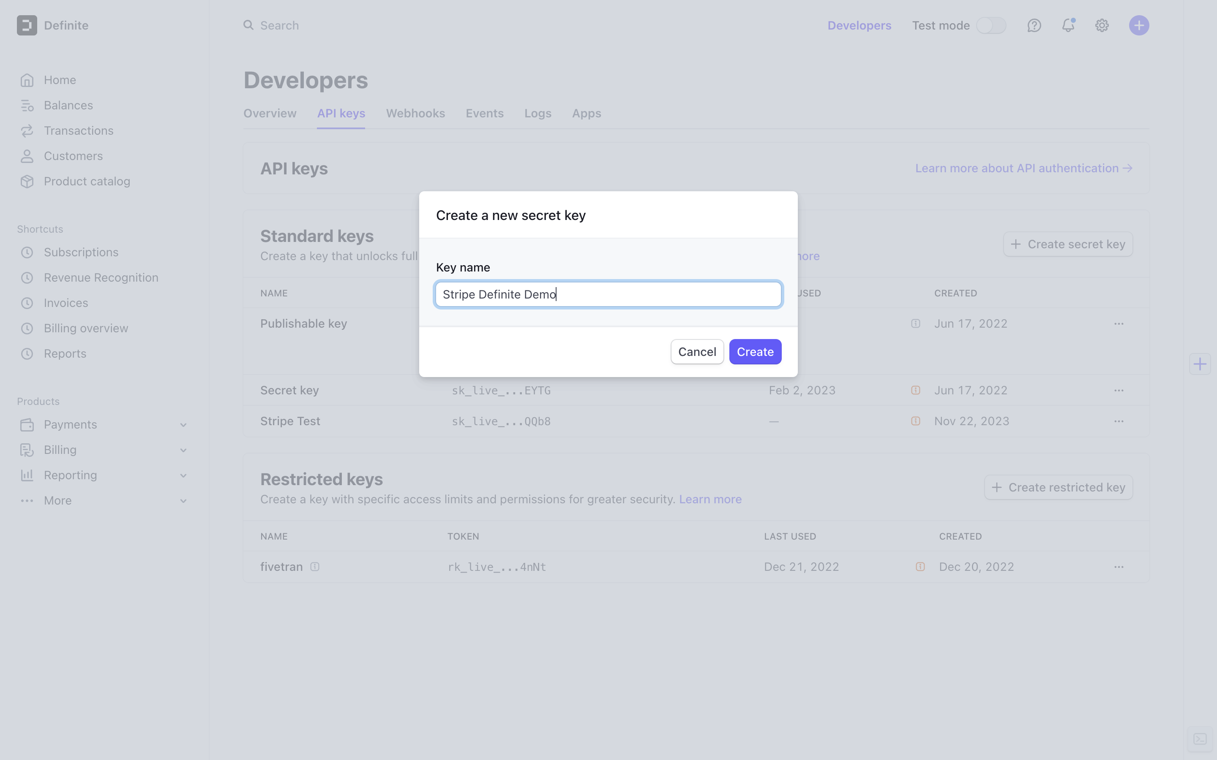This screenshot has height=760, width=1217.
Task: Open the Home sidebar icon
Action: (x=27, y=80)
